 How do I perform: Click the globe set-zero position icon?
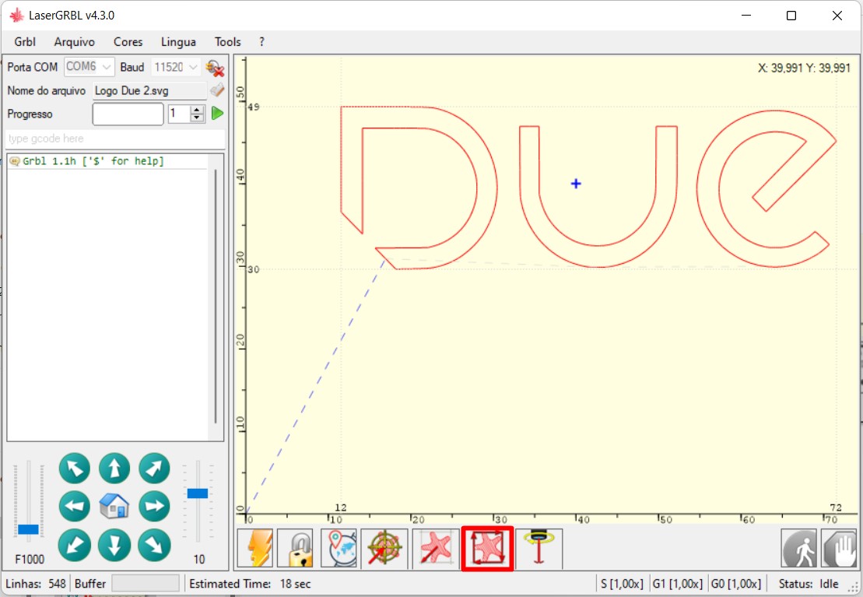338,548
